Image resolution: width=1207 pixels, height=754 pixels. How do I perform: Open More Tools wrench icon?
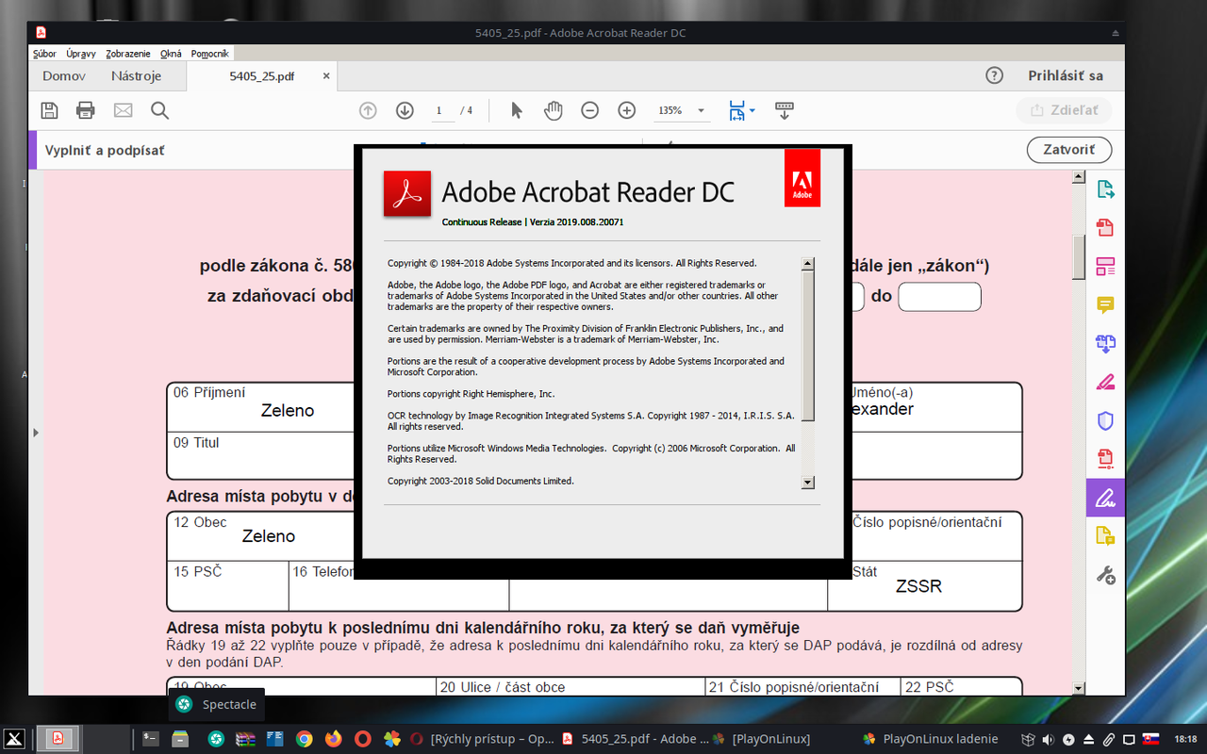tap(1105, 574)
